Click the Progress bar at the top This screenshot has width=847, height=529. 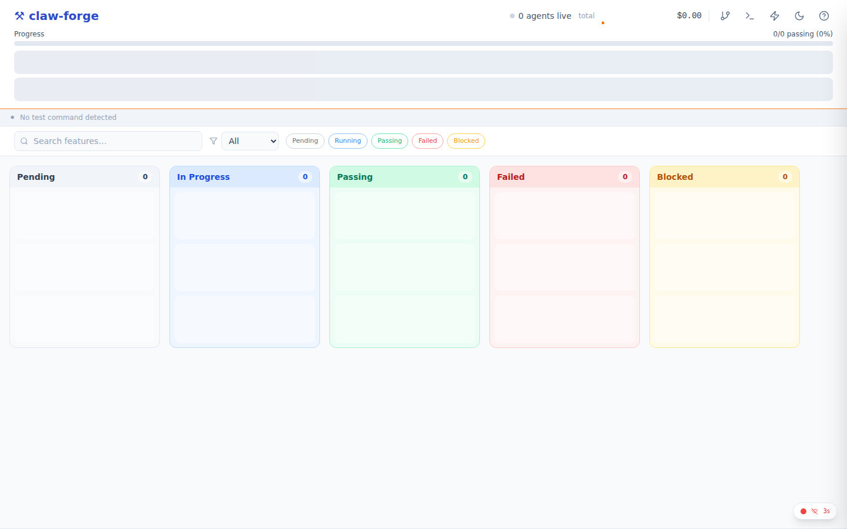423,43
